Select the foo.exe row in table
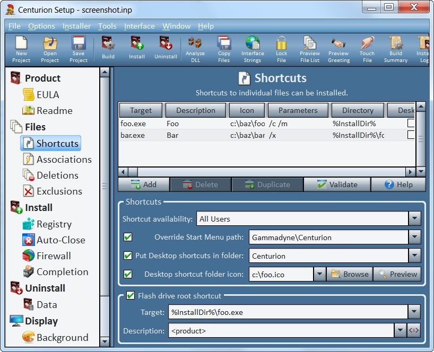 tap(267, 124)
